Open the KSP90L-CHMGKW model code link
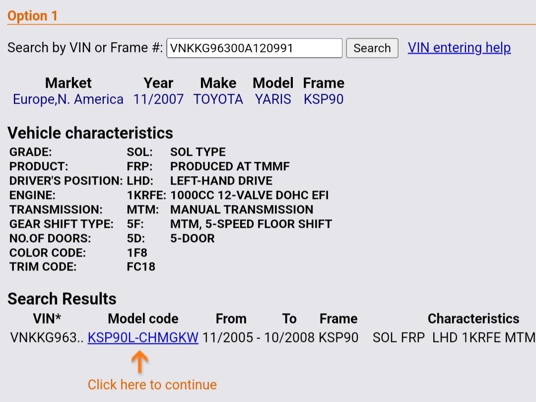The width and height of the screenshot is (536, 402). tap(143, 337)
